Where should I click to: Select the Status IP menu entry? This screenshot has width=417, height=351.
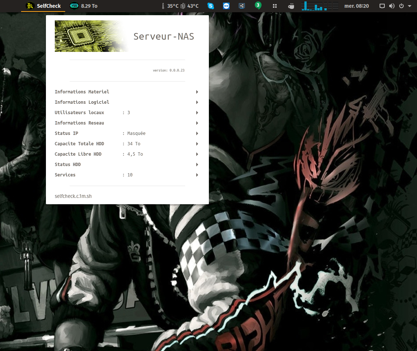127,133
